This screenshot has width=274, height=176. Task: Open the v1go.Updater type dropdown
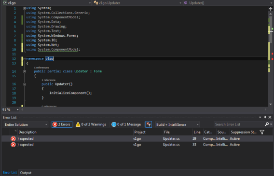pos(137,3)
